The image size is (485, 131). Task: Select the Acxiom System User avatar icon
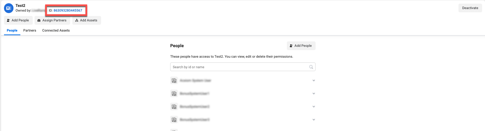[174, 81]
